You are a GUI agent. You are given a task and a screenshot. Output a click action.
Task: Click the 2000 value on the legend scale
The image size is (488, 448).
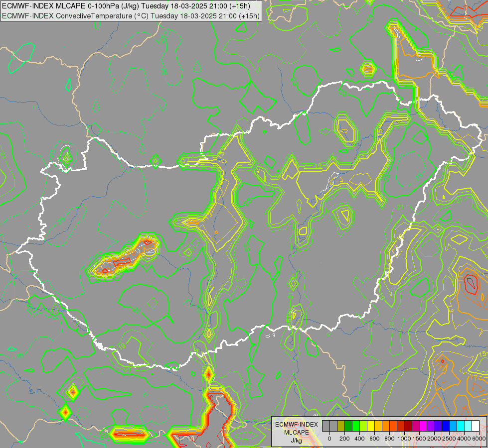[434, 439]
